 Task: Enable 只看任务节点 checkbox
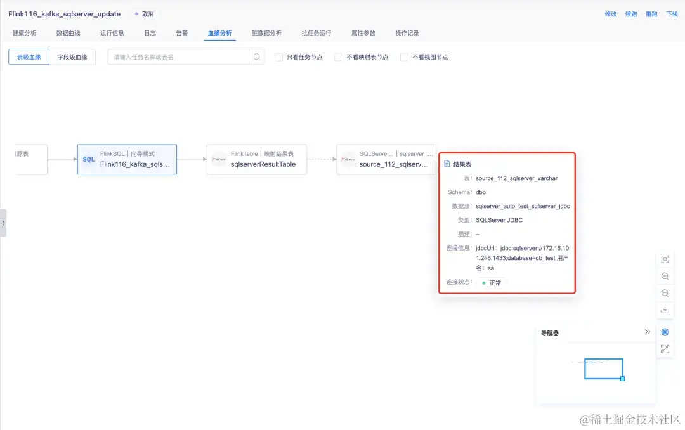[x=278, y=57]
